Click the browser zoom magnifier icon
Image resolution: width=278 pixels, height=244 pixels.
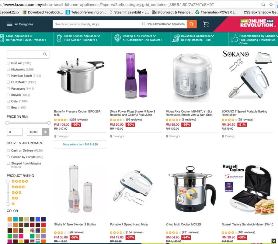click(263, 5)
